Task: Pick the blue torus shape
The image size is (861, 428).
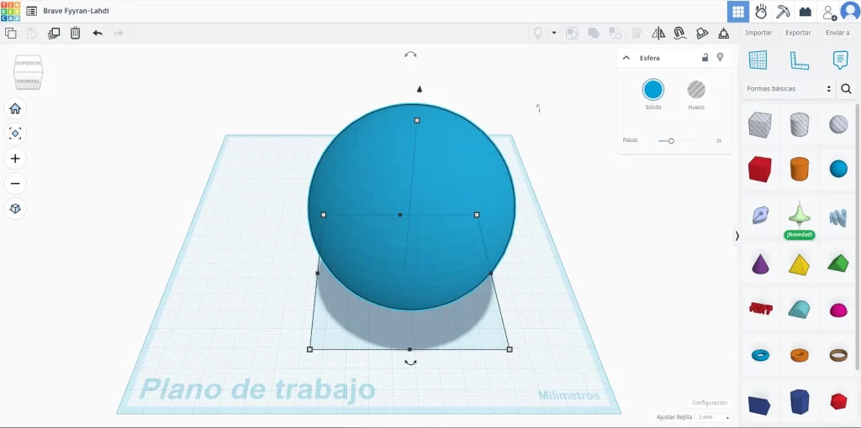Action: 760,356
